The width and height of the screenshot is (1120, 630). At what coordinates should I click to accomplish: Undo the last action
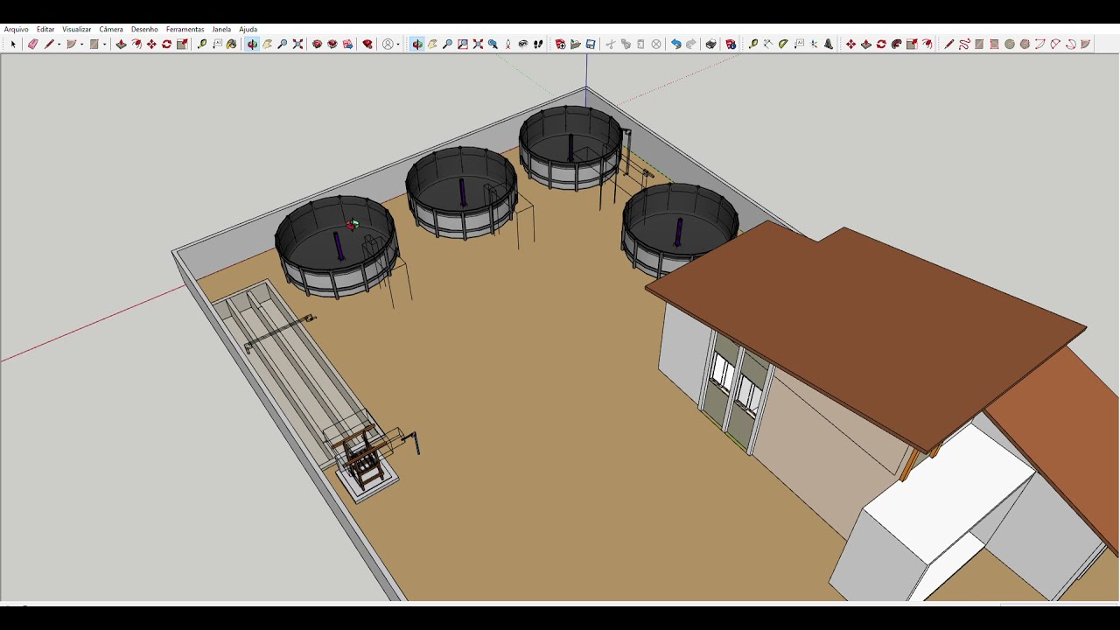tap(675, 44)
